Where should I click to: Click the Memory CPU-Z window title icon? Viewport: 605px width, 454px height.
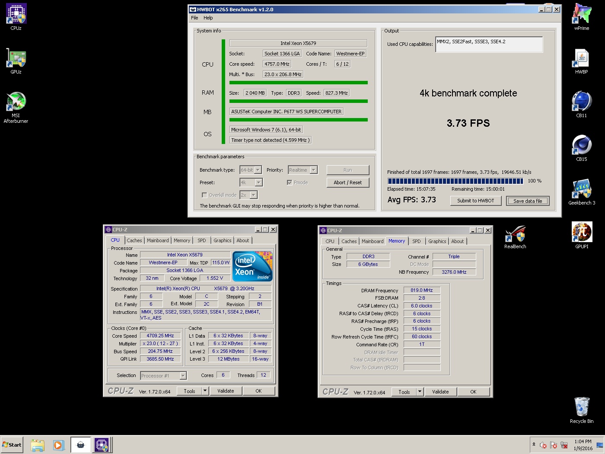323,230
